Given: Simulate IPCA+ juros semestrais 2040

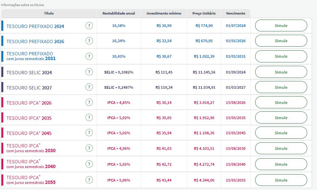Looking at the screenshot, I should [281, 164].
